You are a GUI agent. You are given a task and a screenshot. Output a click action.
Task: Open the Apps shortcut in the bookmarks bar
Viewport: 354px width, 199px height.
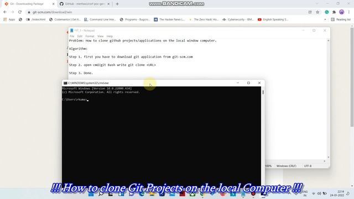(x=9, y=20)
